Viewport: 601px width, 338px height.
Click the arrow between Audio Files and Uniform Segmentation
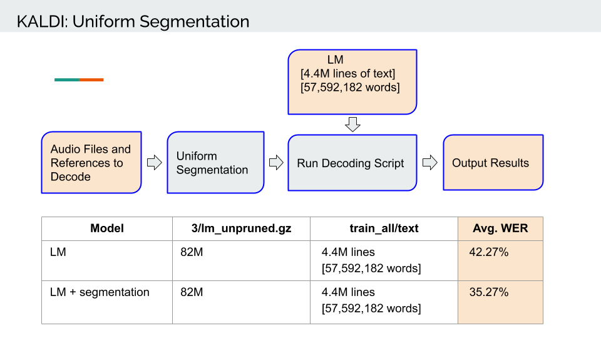[155, 163]
